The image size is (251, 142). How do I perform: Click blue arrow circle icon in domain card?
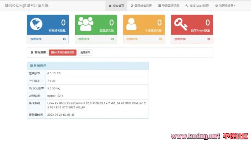tap(64, 39)
